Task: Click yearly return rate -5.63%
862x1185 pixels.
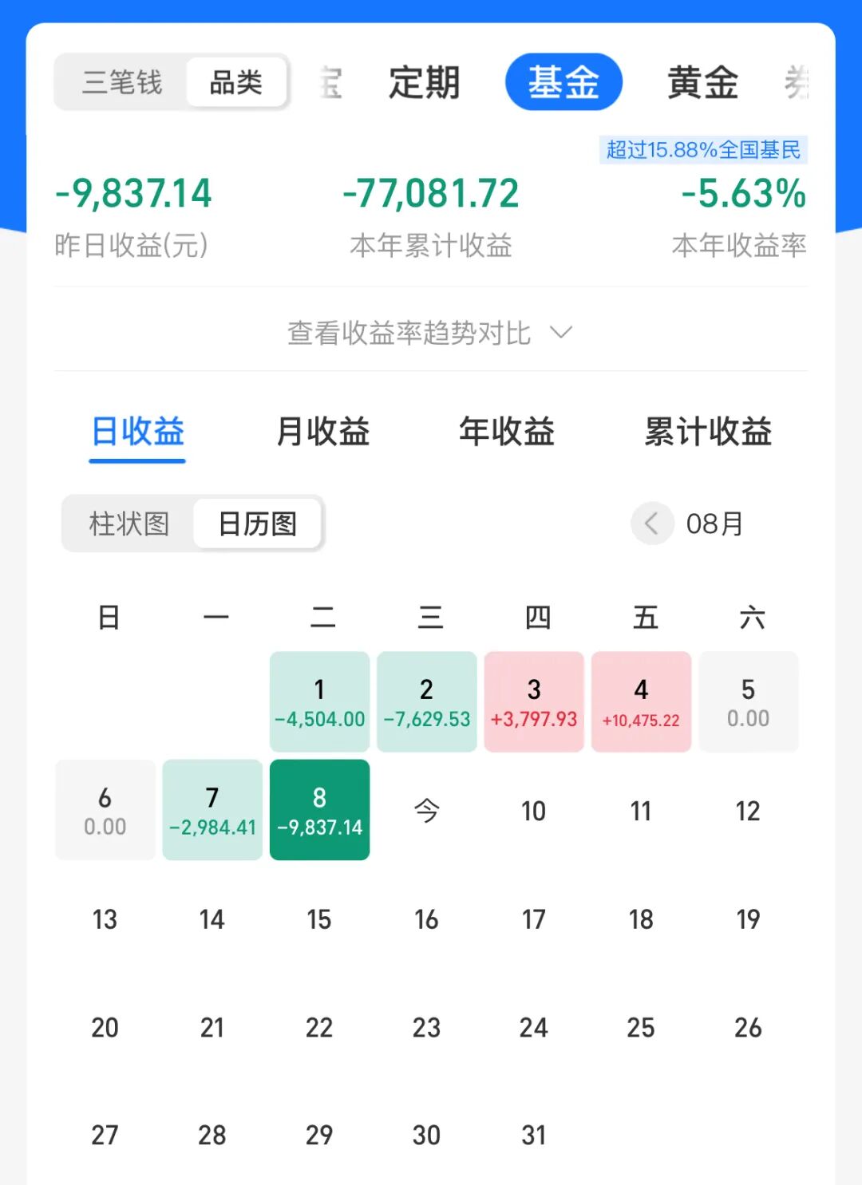Action: pyautogui.click(x=743, y=193)
